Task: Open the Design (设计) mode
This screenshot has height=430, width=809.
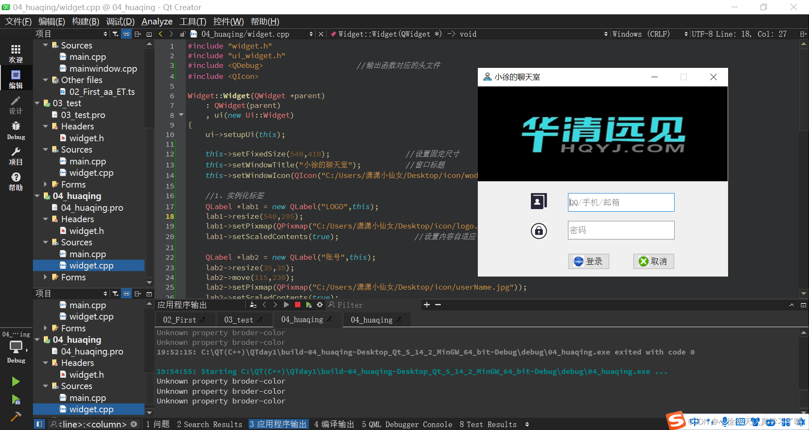Action: (16, 105)
